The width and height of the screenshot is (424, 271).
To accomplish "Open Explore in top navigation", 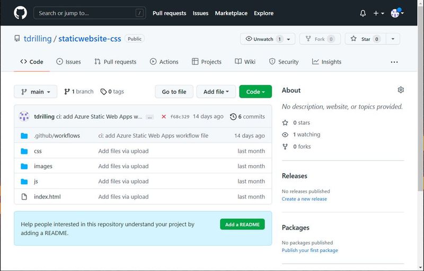I will click(x=263, y=13).
